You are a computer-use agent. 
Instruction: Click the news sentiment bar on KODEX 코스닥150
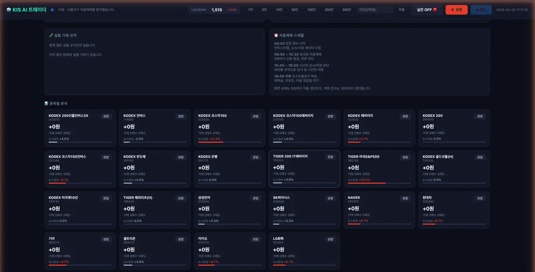[230, 142]
